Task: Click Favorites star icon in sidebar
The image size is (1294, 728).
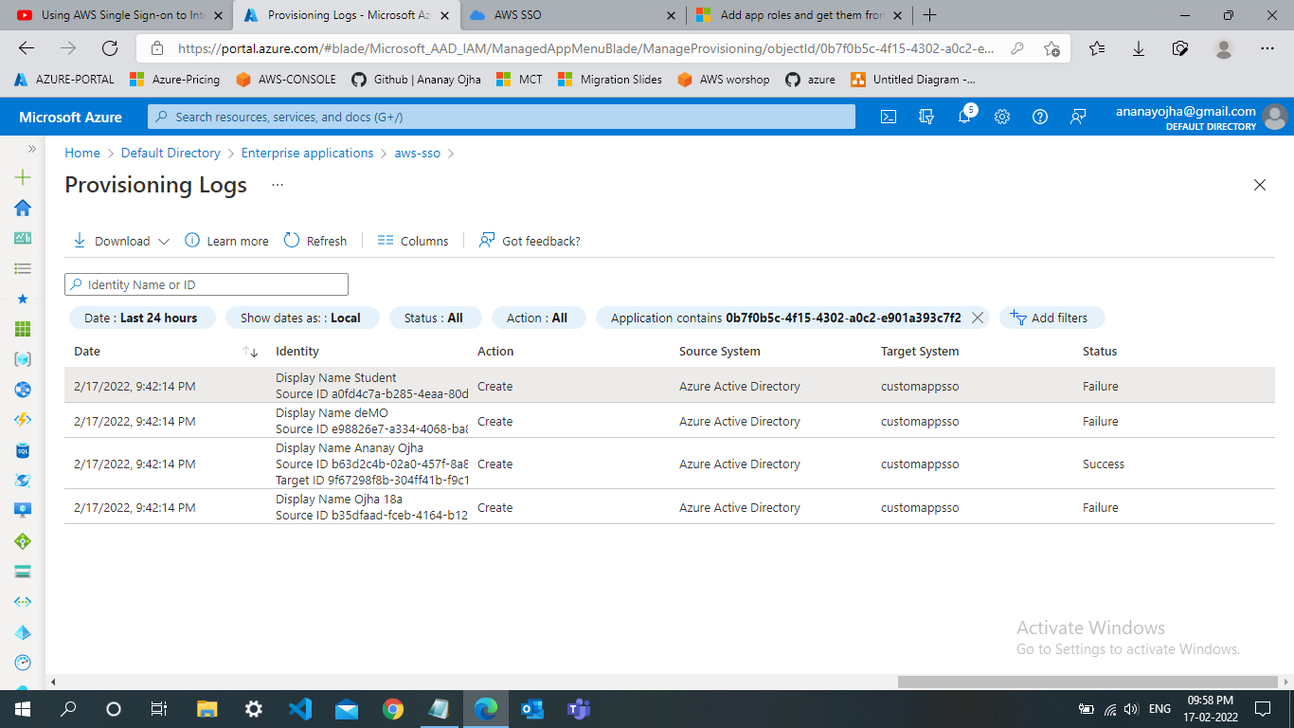Action: (23, 299)
